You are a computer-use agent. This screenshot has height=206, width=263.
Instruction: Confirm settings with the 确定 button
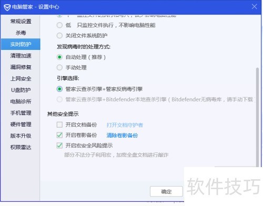point(166,191)
